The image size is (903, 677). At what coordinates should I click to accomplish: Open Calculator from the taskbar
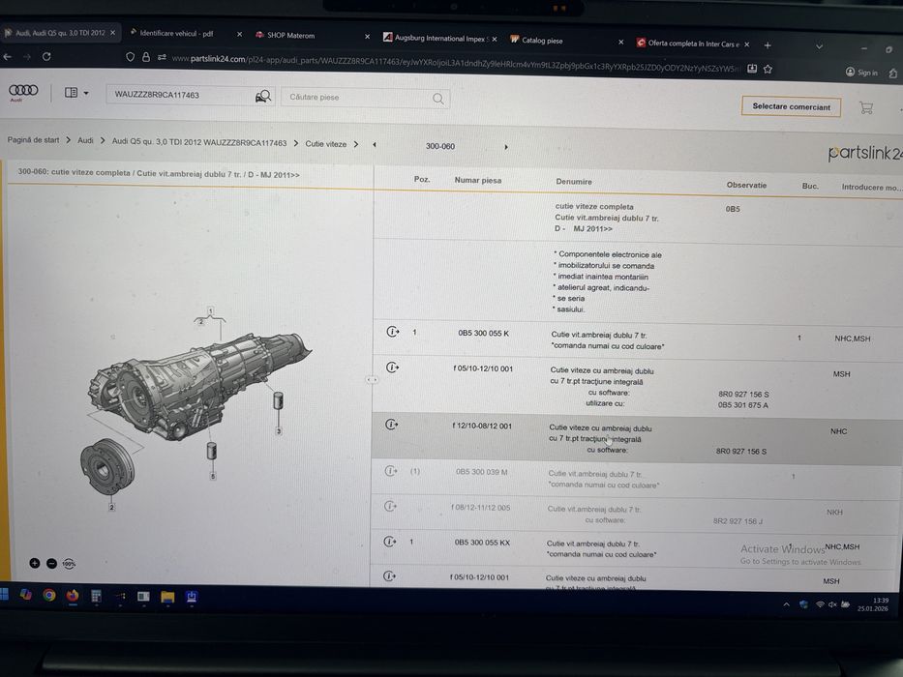coord(96,596)
